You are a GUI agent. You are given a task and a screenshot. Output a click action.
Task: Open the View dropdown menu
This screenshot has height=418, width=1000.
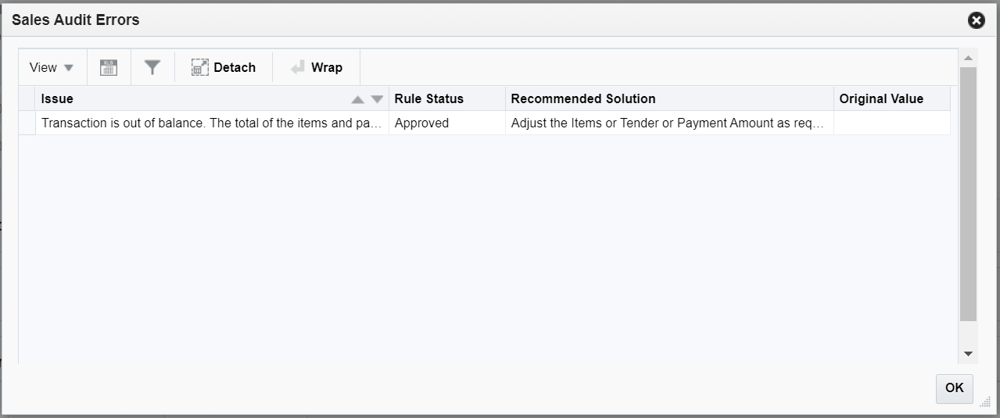click(52, 67)
